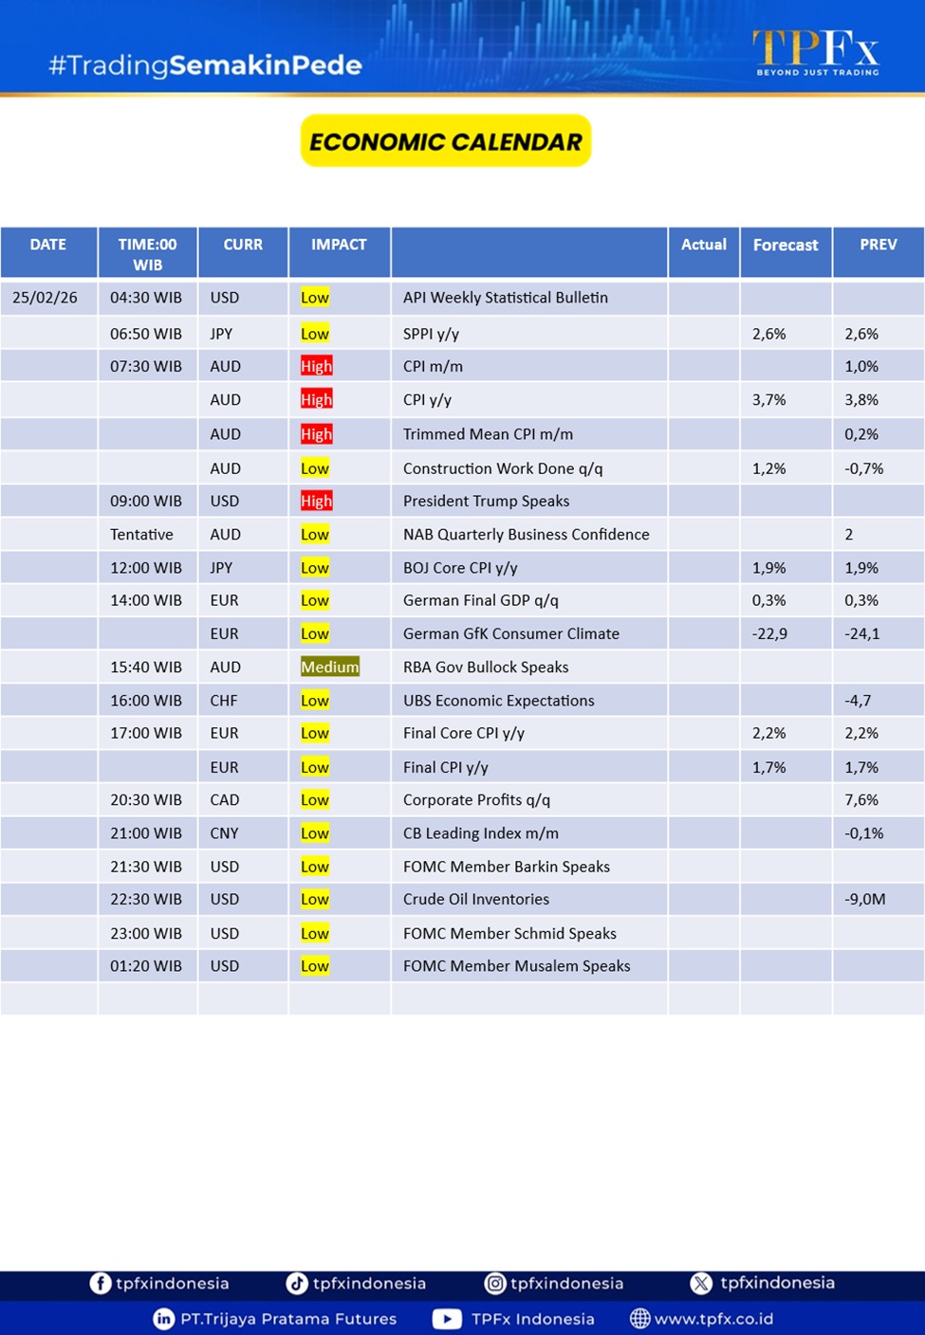
Task: Click the X (Twitter) icon in footer
Action: 701,1283
